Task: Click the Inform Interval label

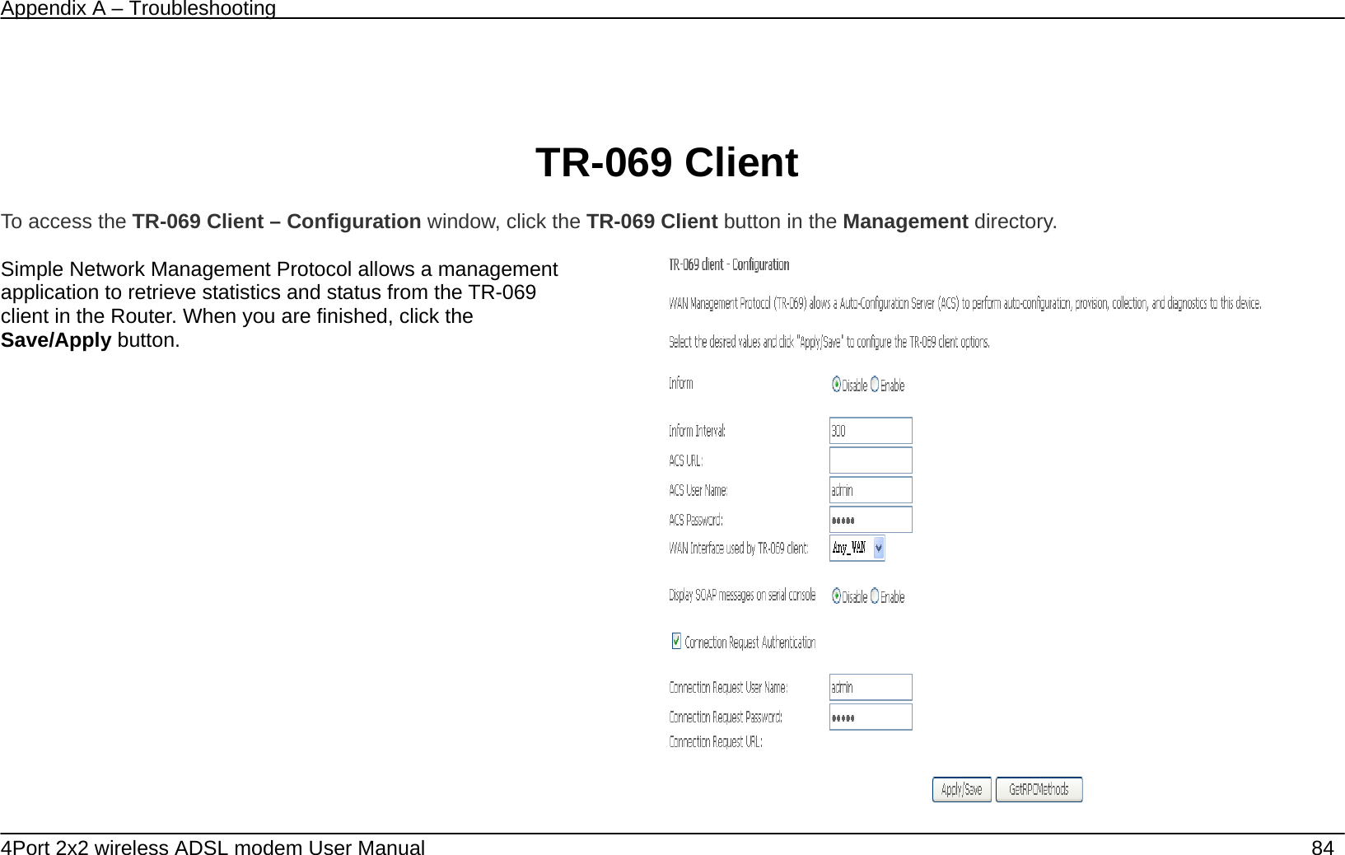Action: (697, 431)
